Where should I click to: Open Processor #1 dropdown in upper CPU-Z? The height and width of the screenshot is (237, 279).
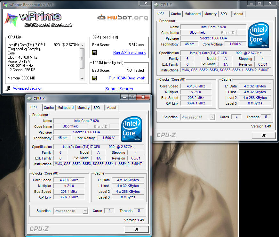[198, 117]
